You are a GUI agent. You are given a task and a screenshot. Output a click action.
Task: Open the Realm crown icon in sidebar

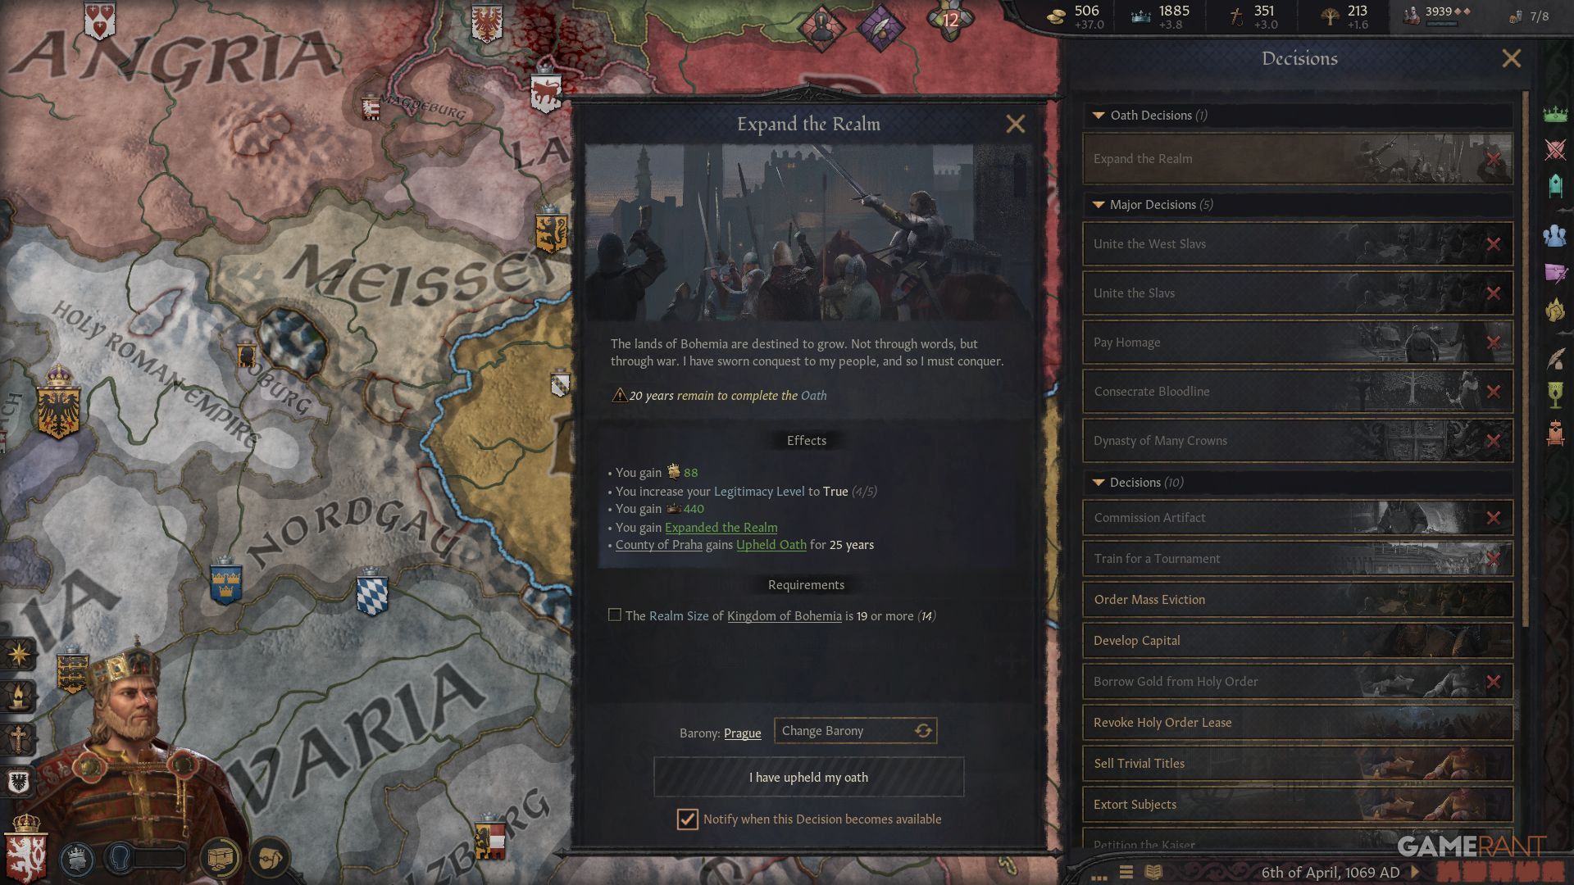[1555, 114]
